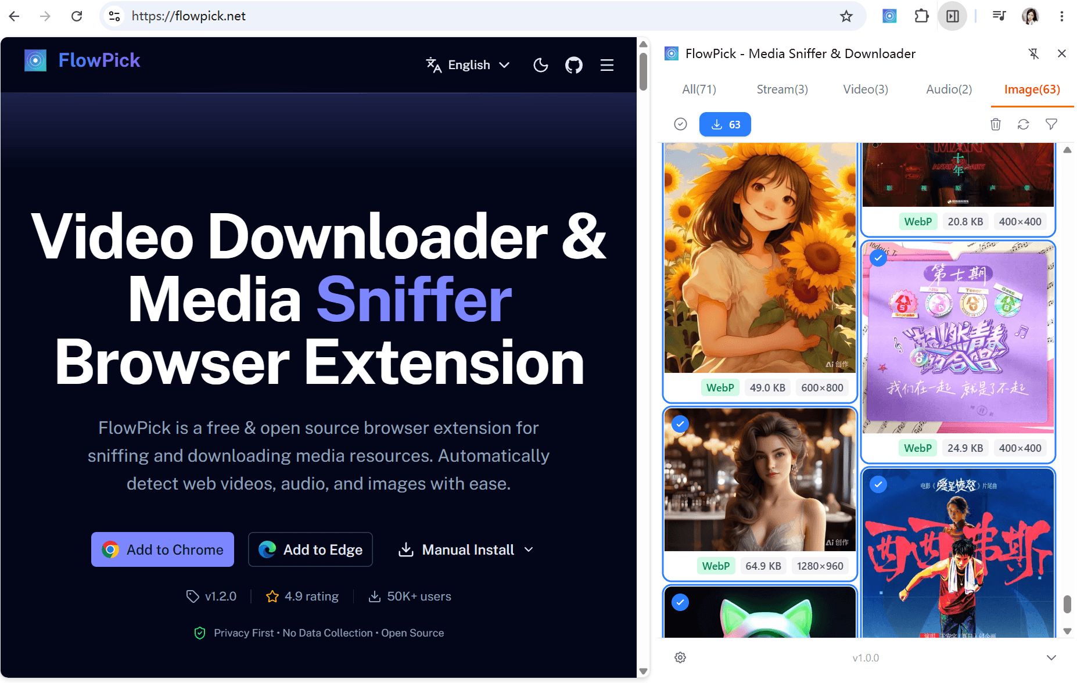Screen dimensions: 1077x683
Task: Click the FlowPick logo on the website
Action: (35, 60)
